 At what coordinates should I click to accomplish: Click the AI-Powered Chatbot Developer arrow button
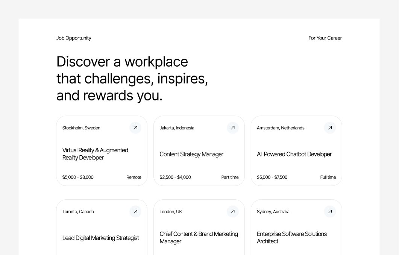[330, 128]
